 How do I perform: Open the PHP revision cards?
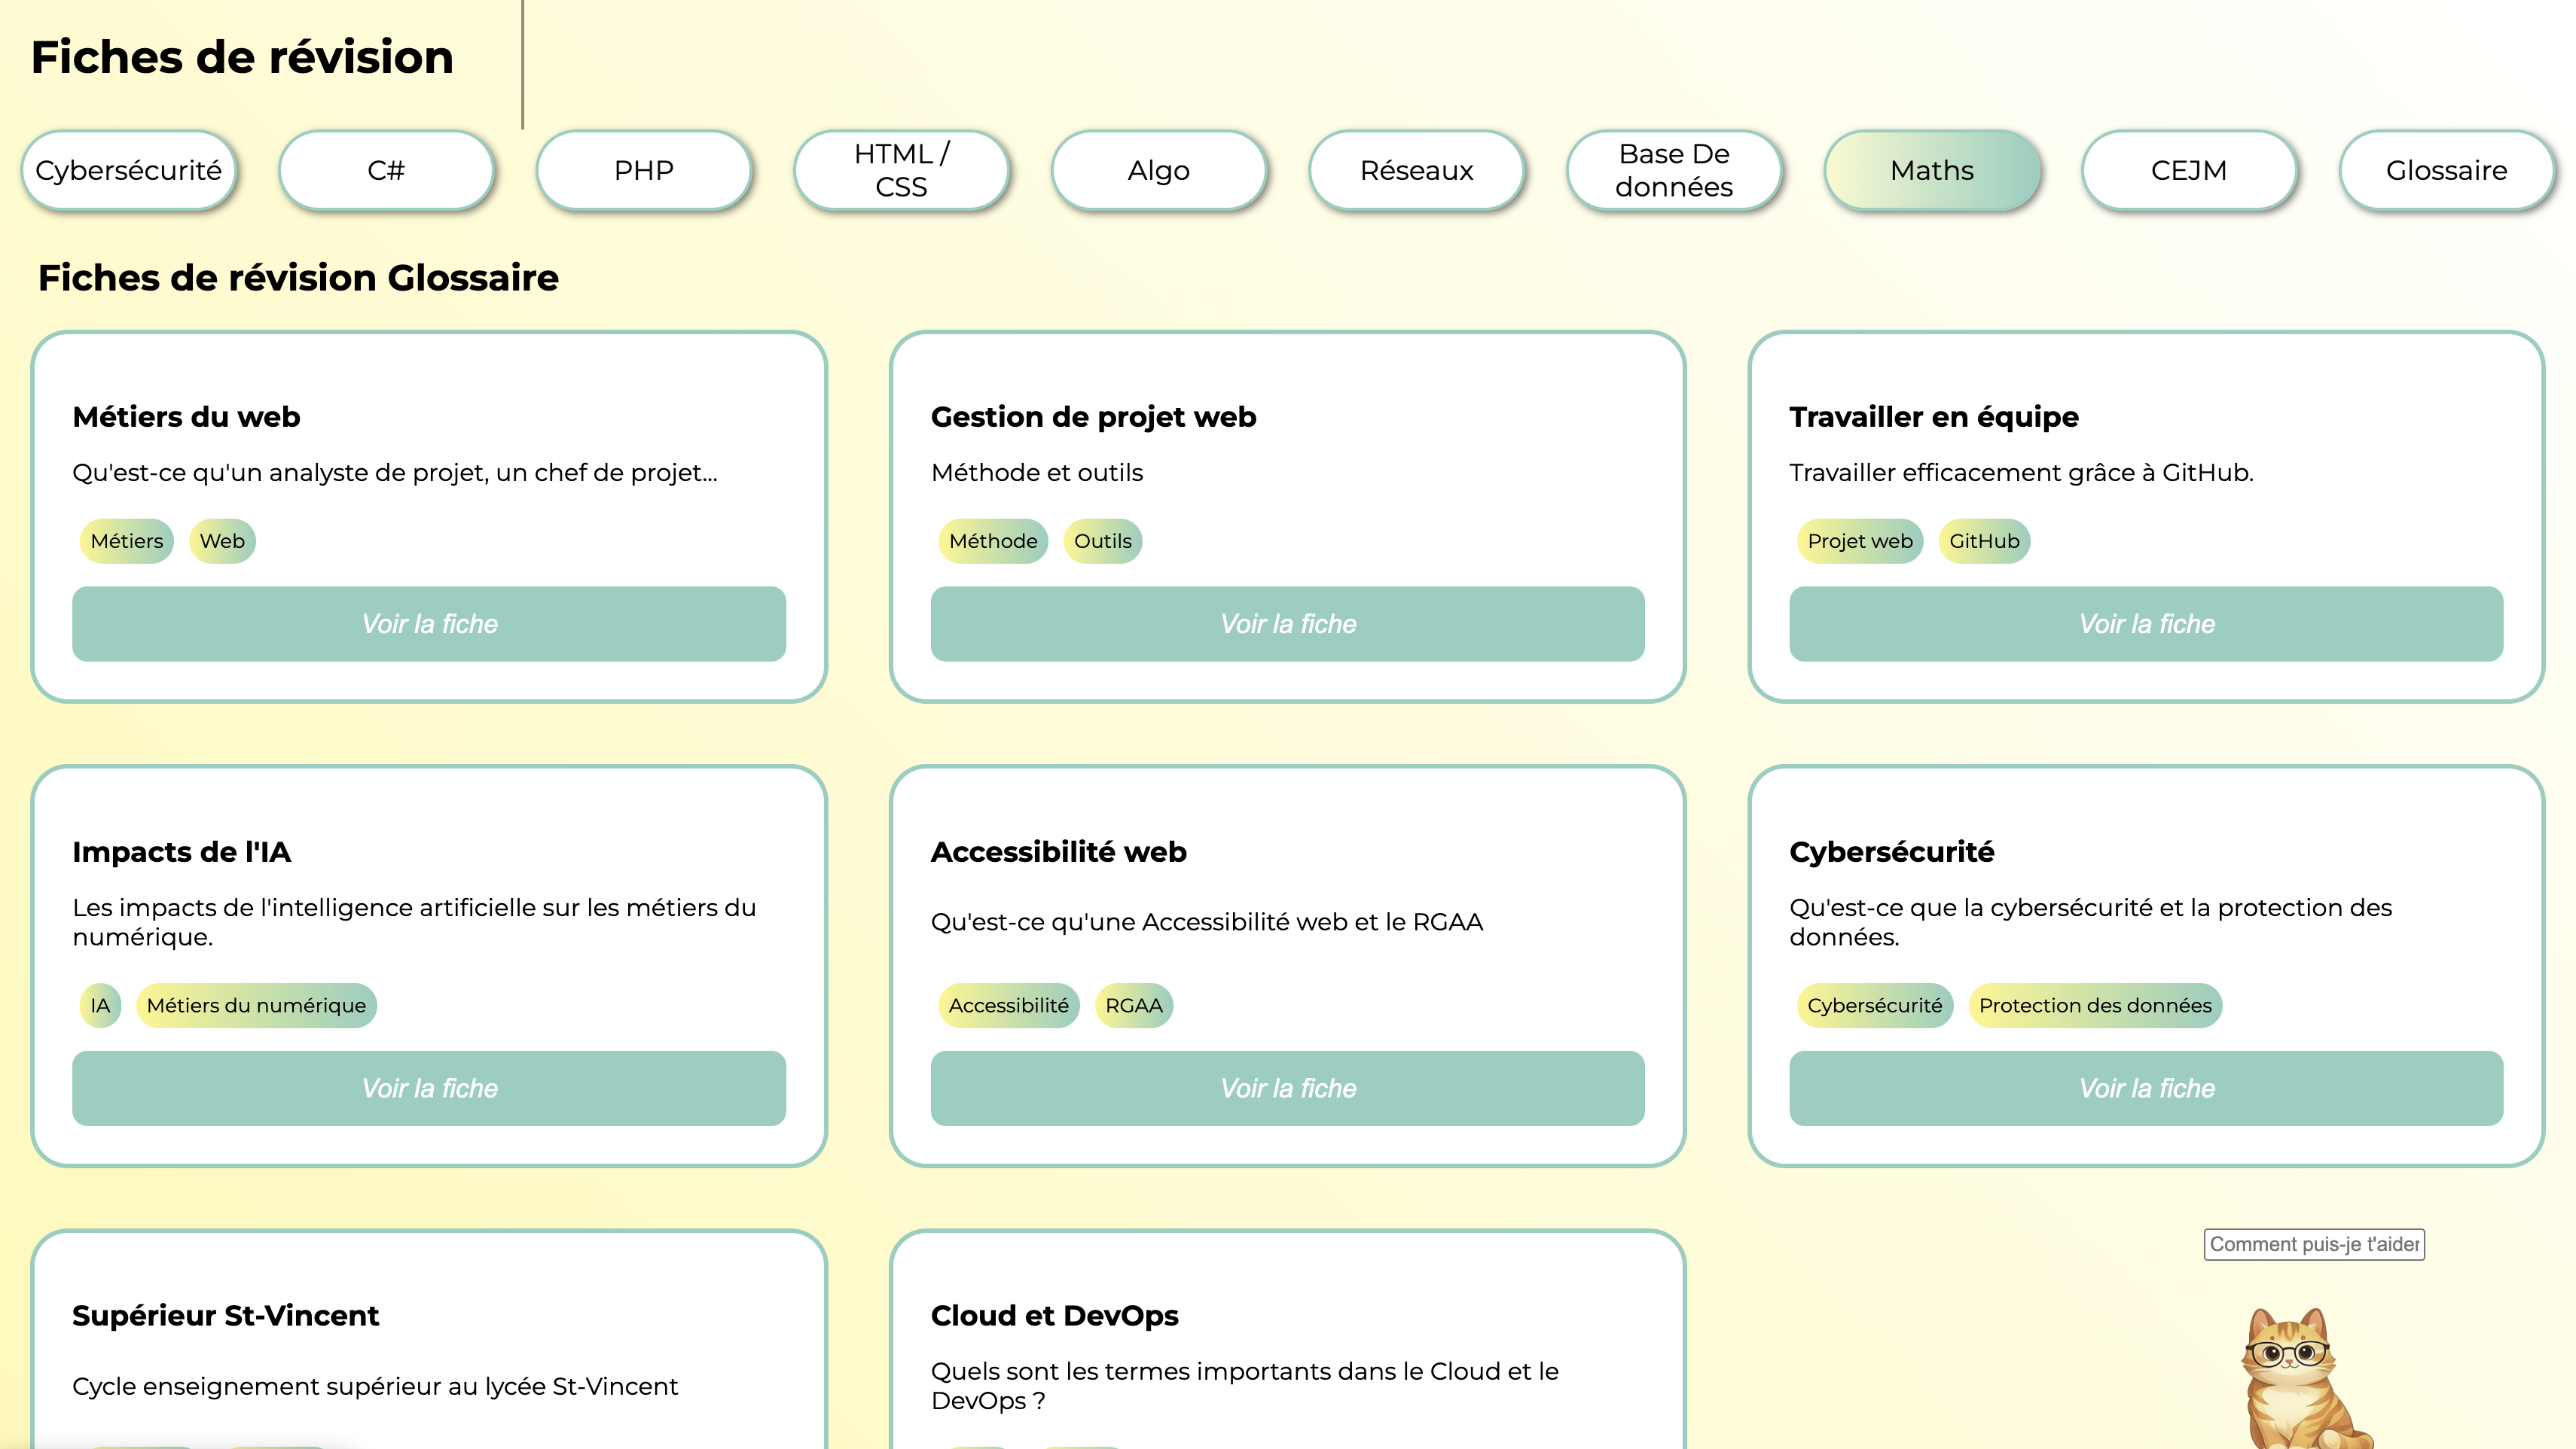point(644,170)
